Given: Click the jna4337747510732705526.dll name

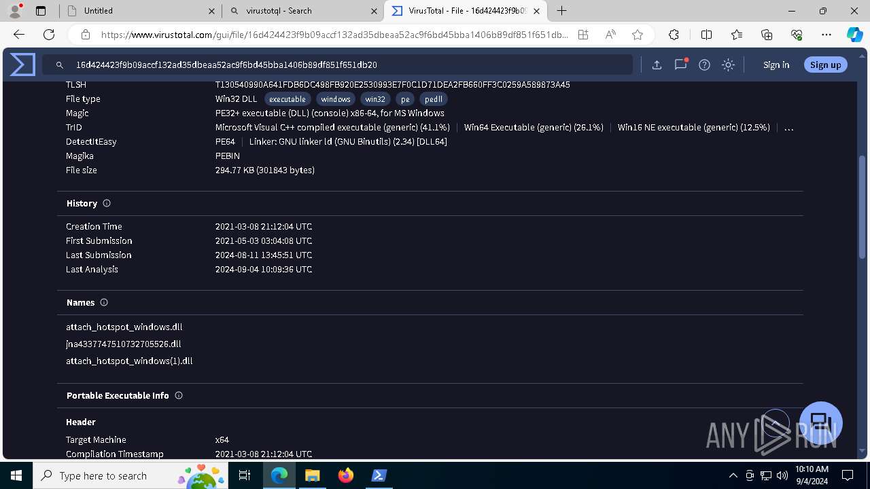Looking at the screenshot, I should pos(124,344).
